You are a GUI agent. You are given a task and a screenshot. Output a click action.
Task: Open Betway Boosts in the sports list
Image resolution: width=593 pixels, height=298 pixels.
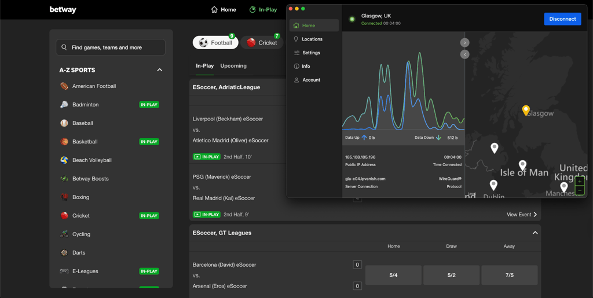(x=90, y=179)
